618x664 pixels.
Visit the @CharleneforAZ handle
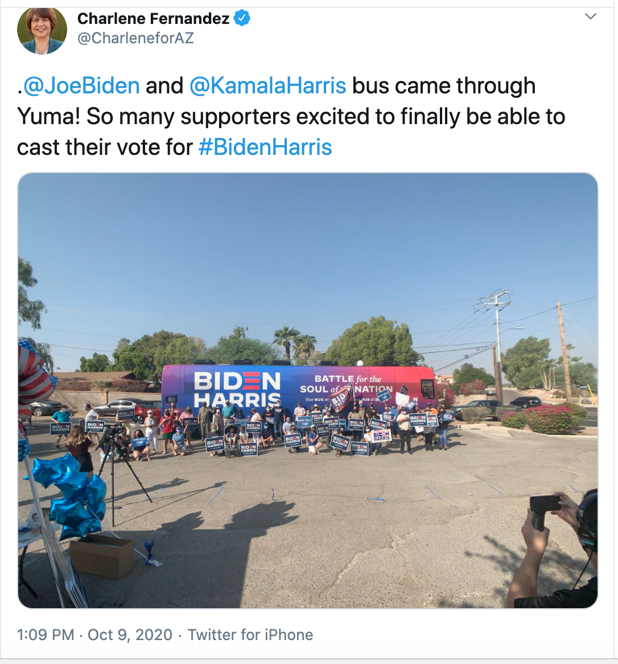click(x=135, y=38)
